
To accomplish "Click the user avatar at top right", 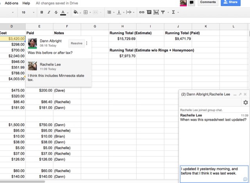I will click(183, 3).
